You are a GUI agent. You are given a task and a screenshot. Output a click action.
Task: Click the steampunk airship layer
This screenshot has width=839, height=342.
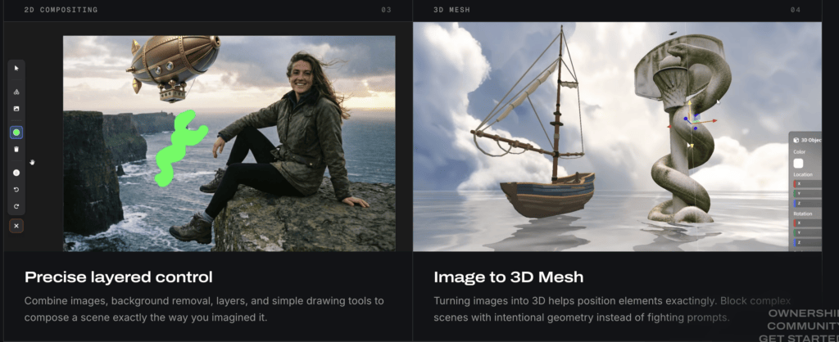click(x=174, y=67)
